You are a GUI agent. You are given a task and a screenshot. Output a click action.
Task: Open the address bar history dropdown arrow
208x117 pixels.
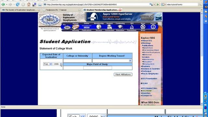154,5
